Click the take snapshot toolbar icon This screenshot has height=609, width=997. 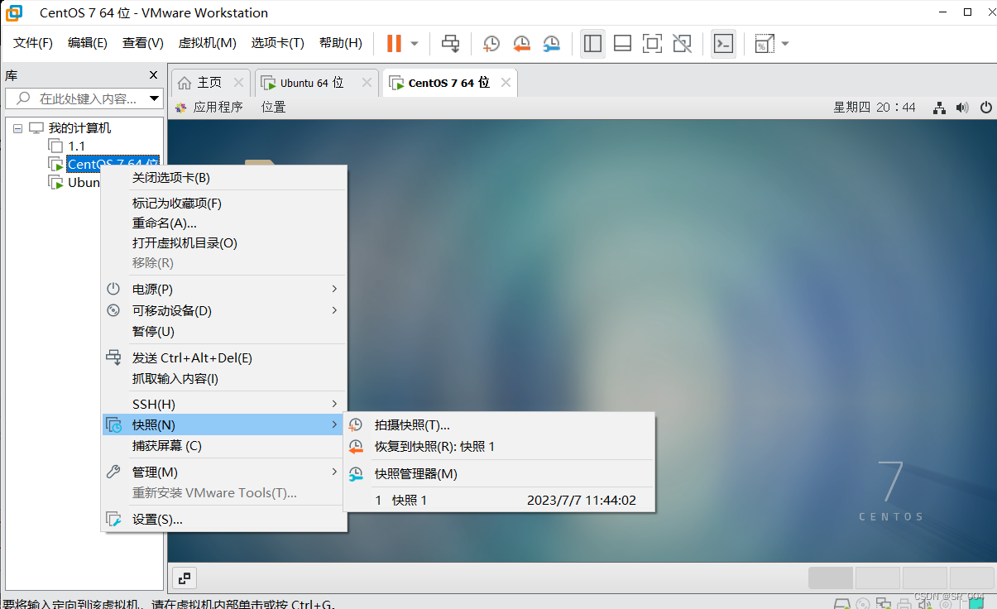[x=491, y=43]
